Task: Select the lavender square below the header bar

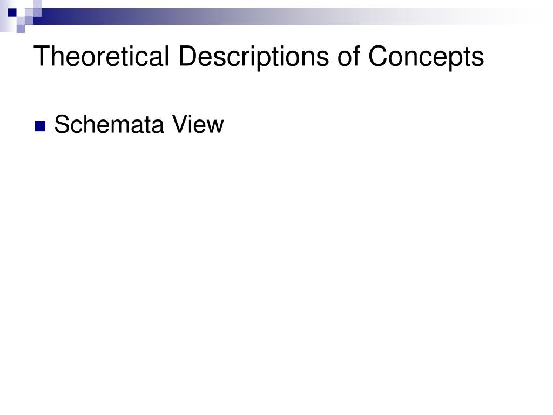Action: pos(21,29)
